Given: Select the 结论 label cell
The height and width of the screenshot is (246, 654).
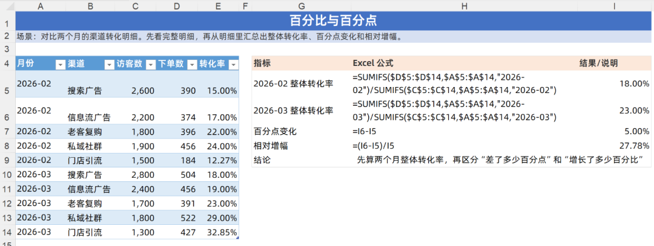Looking at the screenshot, I should click(301, 160).
